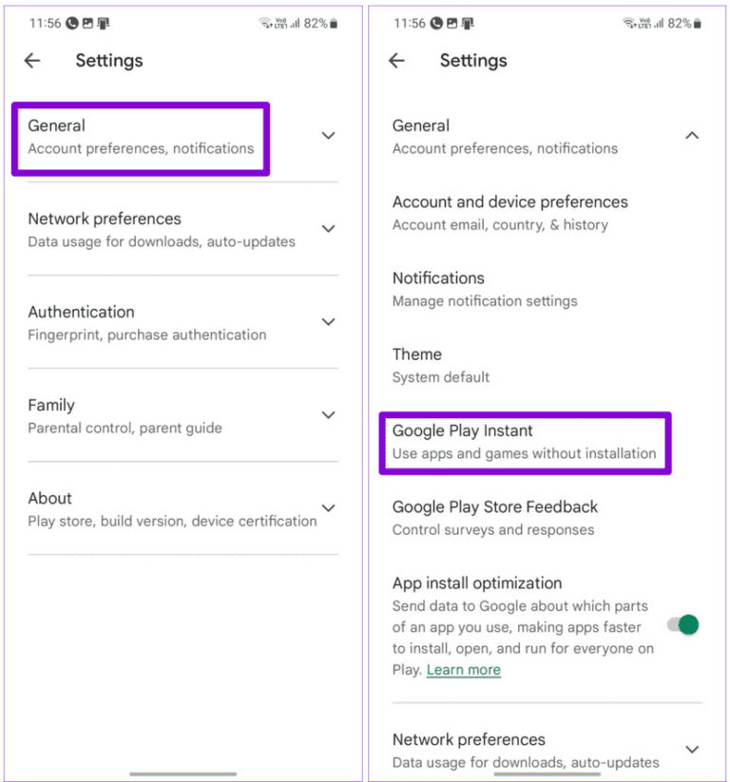This screenshot has width=730, height=782.
Task: Tap the image icon in right status bar
Action: 451,23
